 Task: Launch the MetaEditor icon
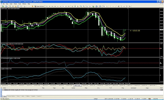(33, 6)
